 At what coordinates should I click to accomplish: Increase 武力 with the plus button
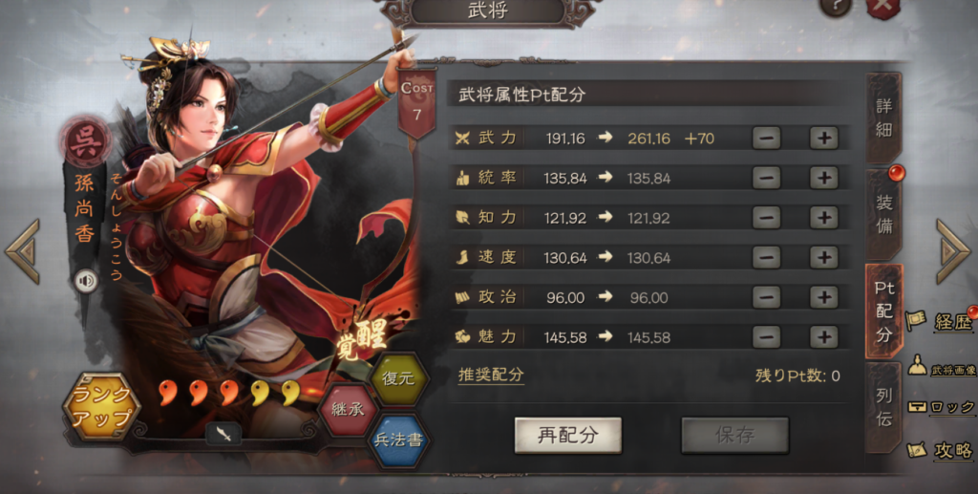[x=823, y=138]
